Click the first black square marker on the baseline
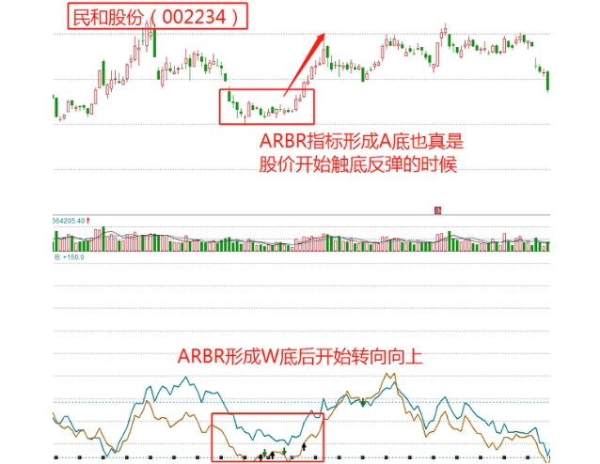 coord(55,457)
